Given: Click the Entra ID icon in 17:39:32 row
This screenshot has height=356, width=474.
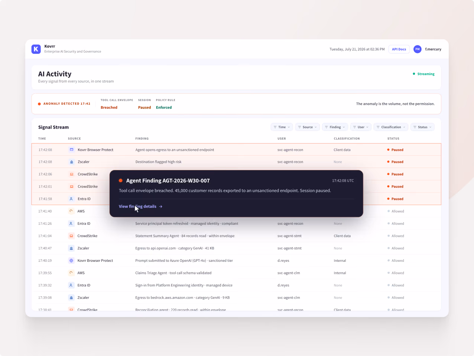Looking at the screenshot, I should coord(71,285).
